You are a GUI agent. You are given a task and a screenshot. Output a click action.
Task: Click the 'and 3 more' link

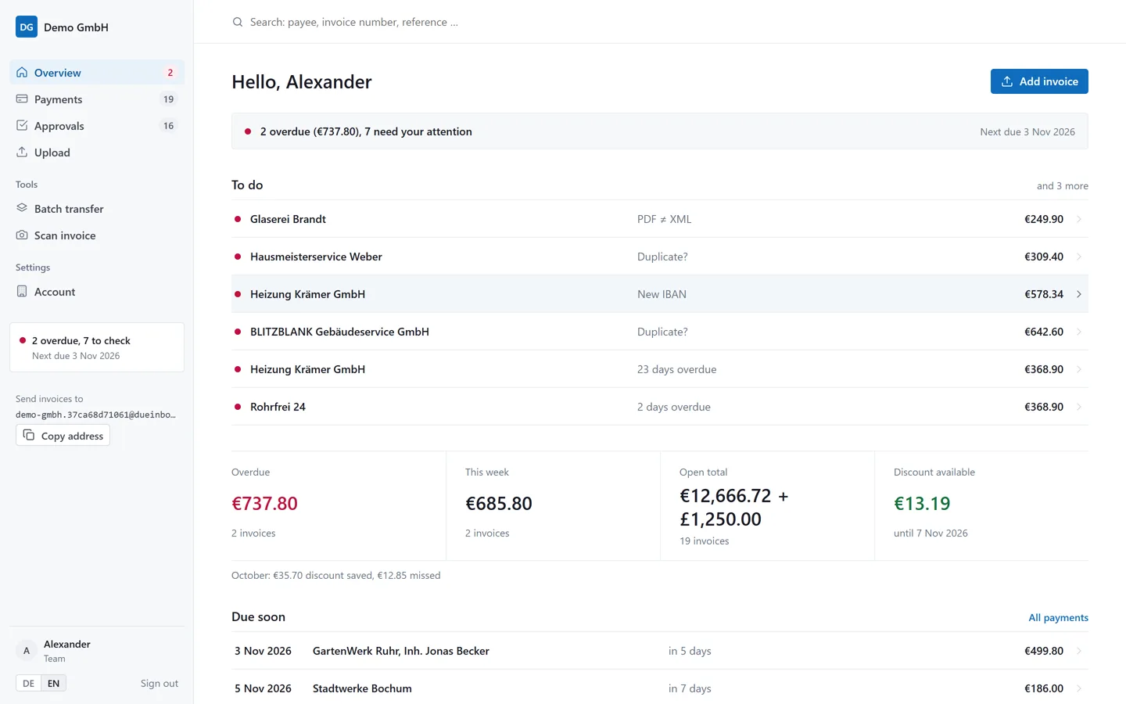pyautogui.click(x=1063, y=185)
